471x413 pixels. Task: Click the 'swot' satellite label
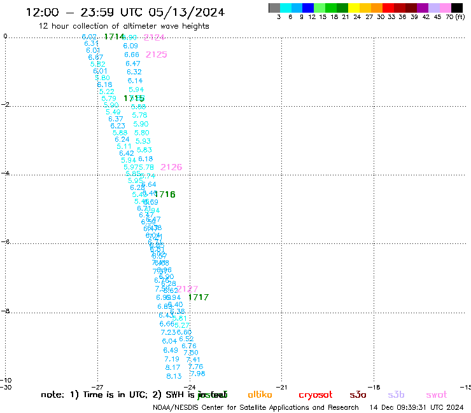(x=437, y=395)
